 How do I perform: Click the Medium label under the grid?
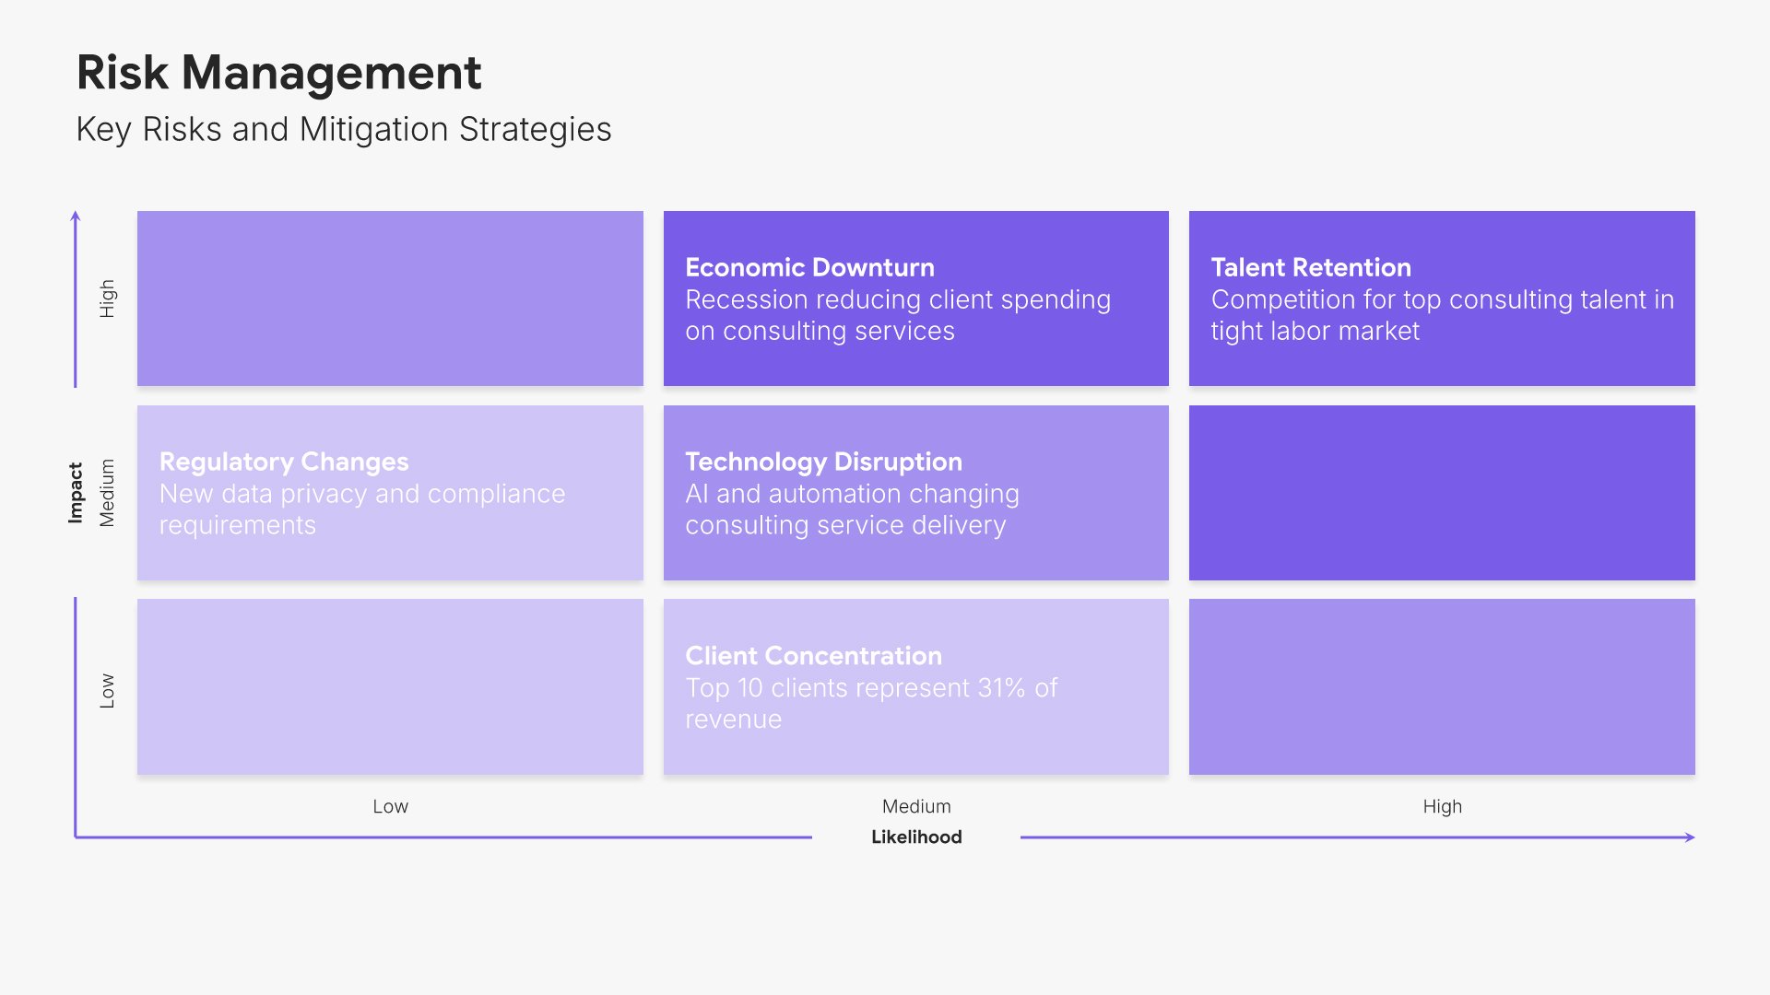[916, 806]
